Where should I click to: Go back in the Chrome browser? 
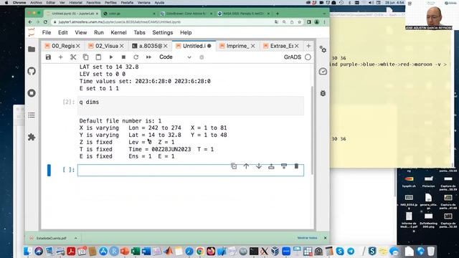tap(30, 22)
